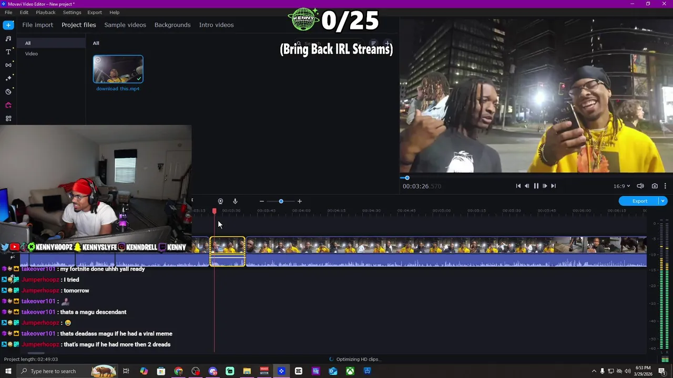Open the Transitions panel icon
The height and width of the screenshot is (378, 673).
(8, 65)
